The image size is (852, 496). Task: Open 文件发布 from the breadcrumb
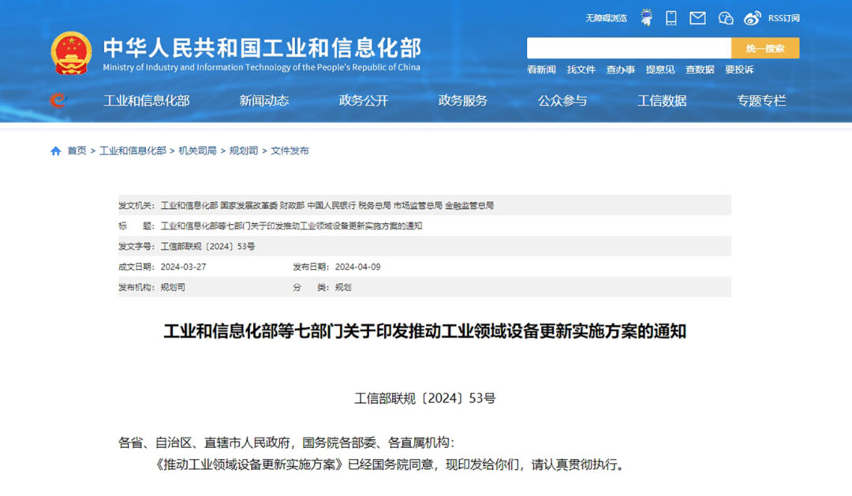tap(290, 150)
